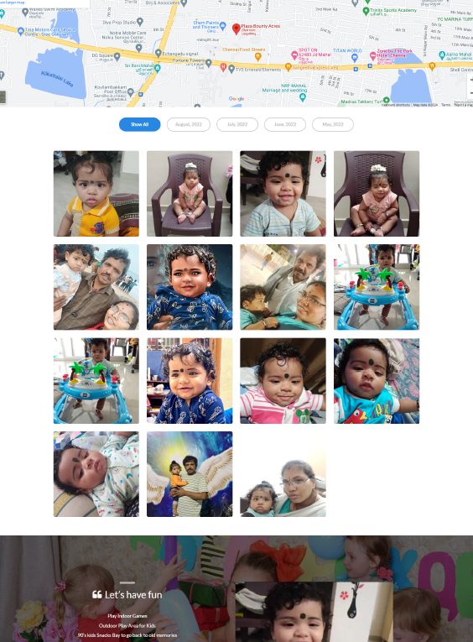Click the Kilkattalai Lake label on map
Image resolution: width=473 pixels, height=642 pixels.
pos(57,79)
